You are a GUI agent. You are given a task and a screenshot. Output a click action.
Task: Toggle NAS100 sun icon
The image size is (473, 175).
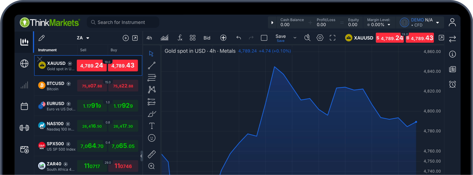[x=68, y=124]
